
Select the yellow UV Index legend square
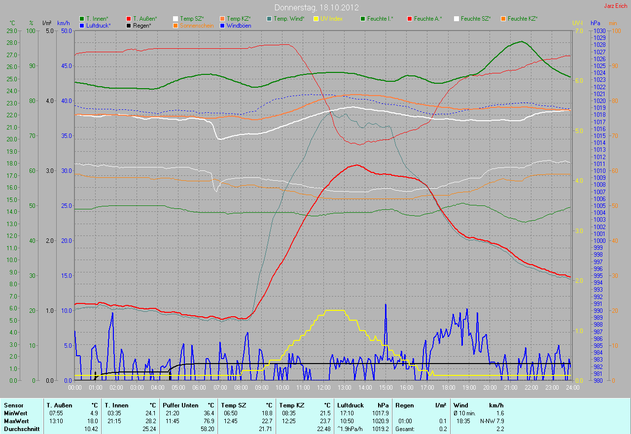pos(316,19)
